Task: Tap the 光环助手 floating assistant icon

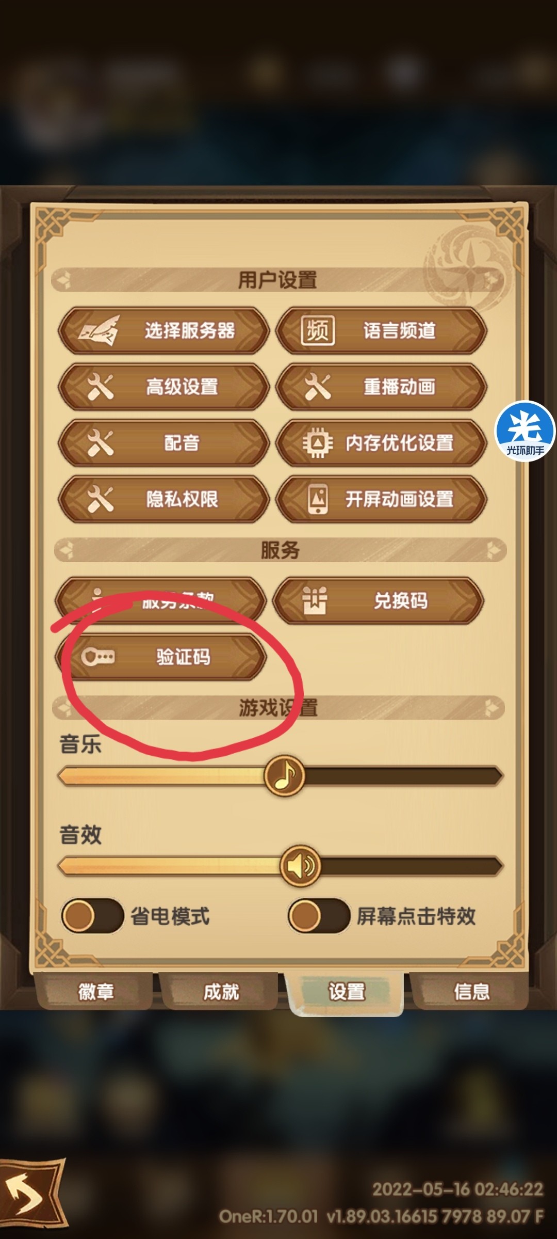Action: click(x=525, y=431)
